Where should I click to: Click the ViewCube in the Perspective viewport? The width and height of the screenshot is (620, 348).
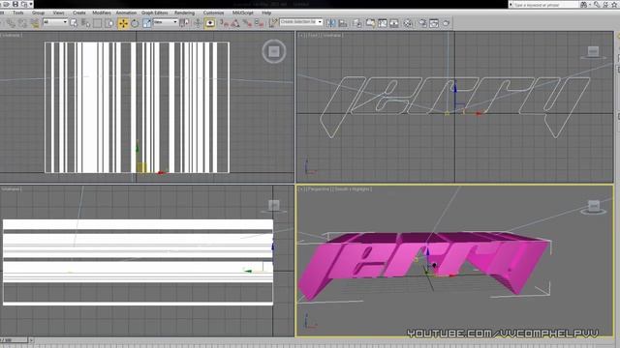[x=593, y=207]
